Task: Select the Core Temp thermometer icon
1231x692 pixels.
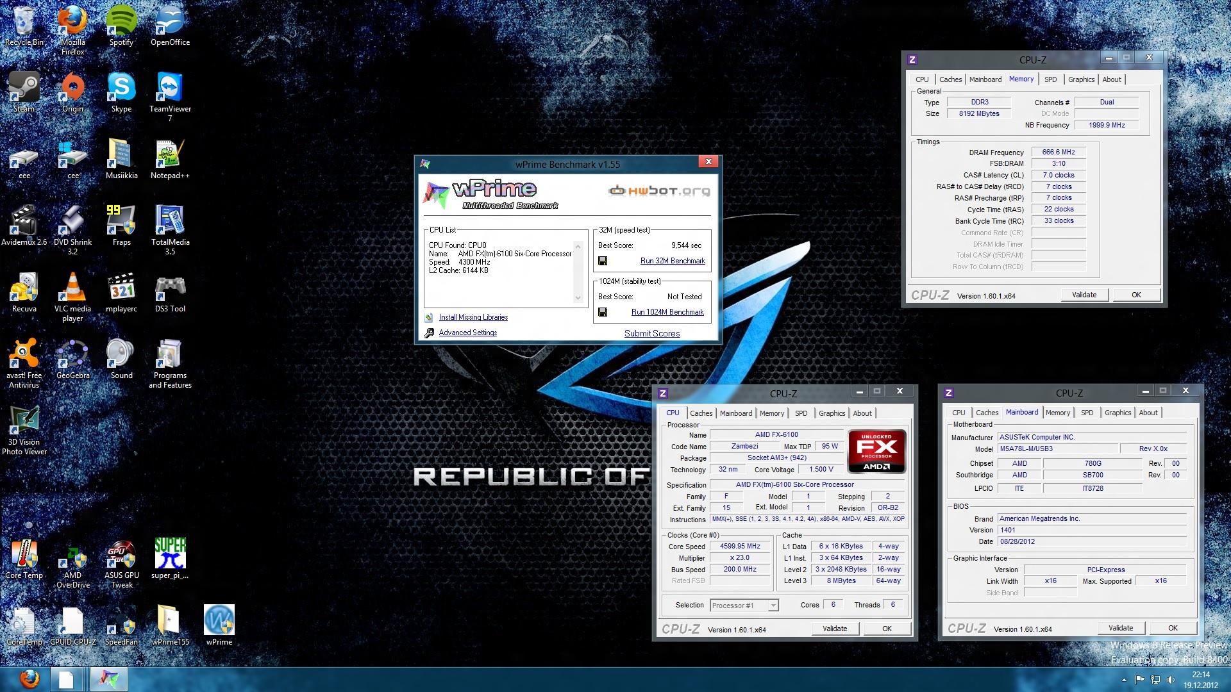Action: pyautogui.click(x=24, y=559)
